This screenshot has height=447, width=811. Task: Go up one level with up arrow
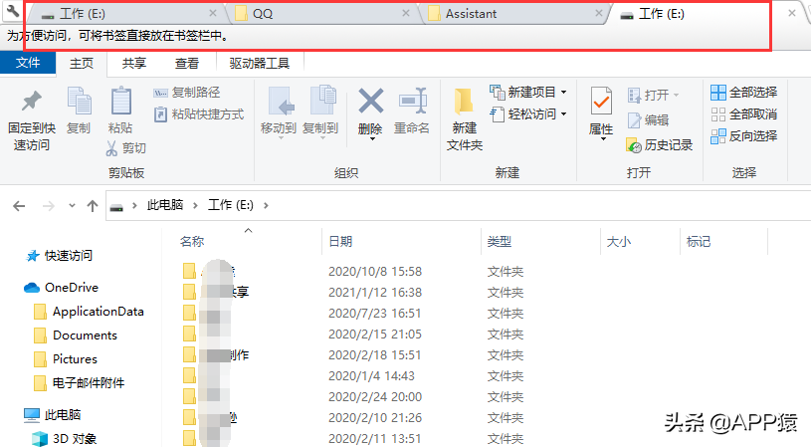point(93,206)
